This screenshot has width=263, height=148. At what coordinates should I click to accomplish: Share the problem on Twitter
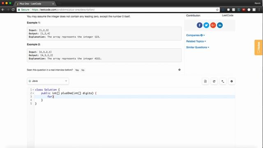click(x=206, y=25)
